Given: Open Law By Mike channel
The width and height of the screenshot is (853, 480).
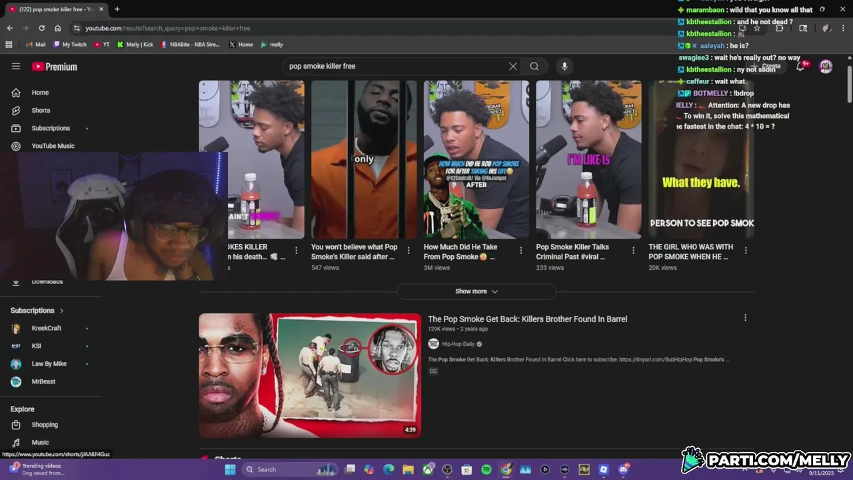Looking at the screenshot, I should [x=51, y=364].
